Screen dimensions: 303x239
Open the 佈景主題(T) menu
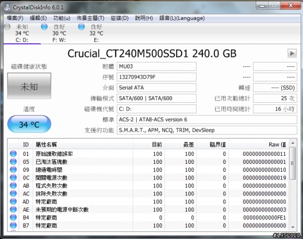tap(90, 18)
